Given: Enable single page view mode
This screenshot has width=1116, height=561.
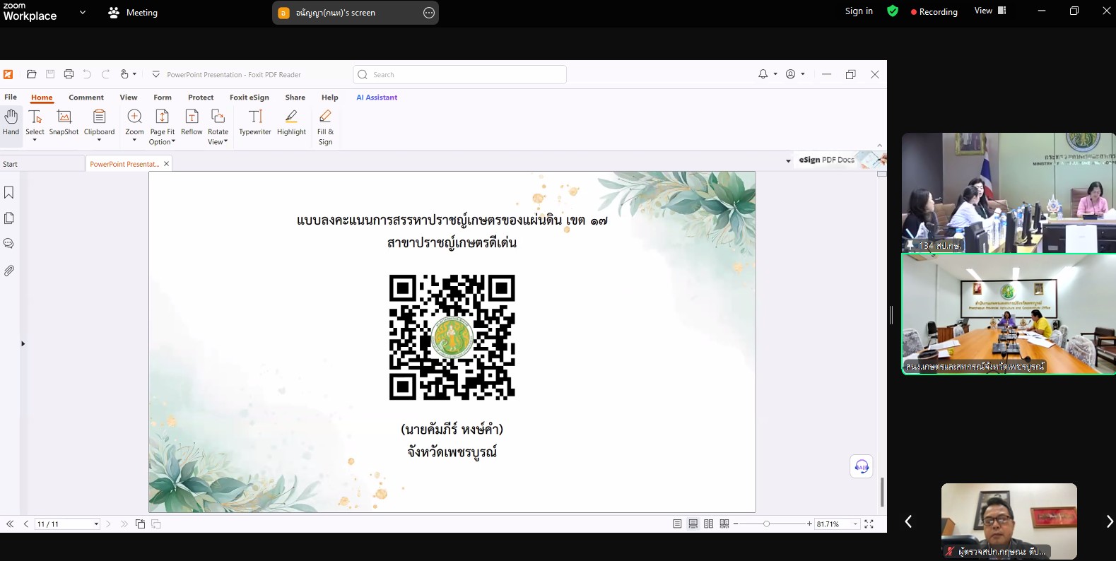Looking at the screenshot, I should click(x=677, y=524).
